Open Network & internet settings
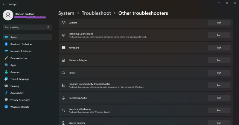 (x=27, y=51)
